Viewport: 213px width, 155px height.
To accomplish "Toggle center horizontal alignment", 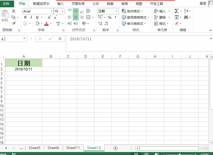I will pyautogui.click(x=76, y=17).
